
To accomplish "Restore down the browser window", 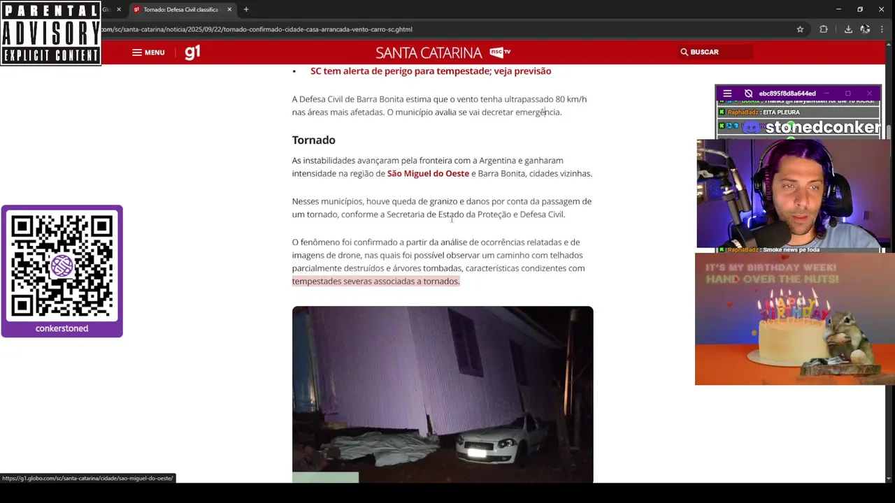I will point(860,10).
